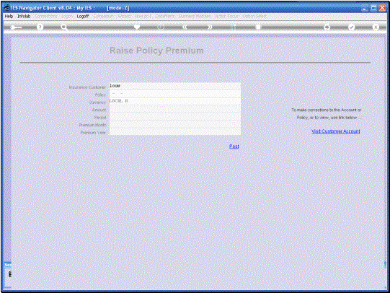Open the Visit Customer Account link
This screenshot has height=293, width=390.
pos(336,131)
